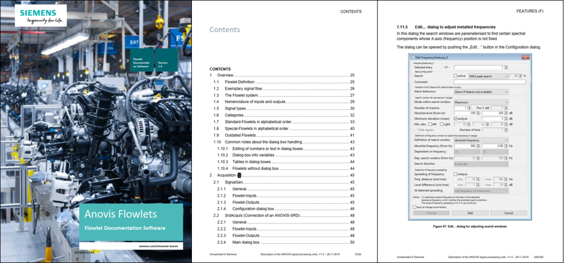Tick the Freq. distance 'min' checkbox

(455, 179)
